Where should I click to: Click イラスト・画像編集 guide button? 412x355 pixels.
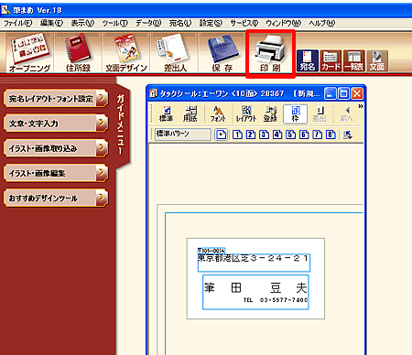[56, 173]
